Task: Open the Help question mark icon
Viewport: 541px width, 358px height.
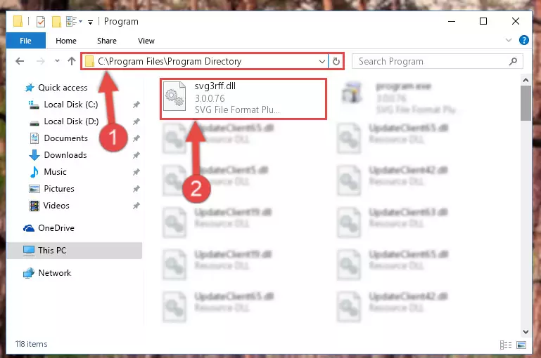Action: tap(523, 40)
